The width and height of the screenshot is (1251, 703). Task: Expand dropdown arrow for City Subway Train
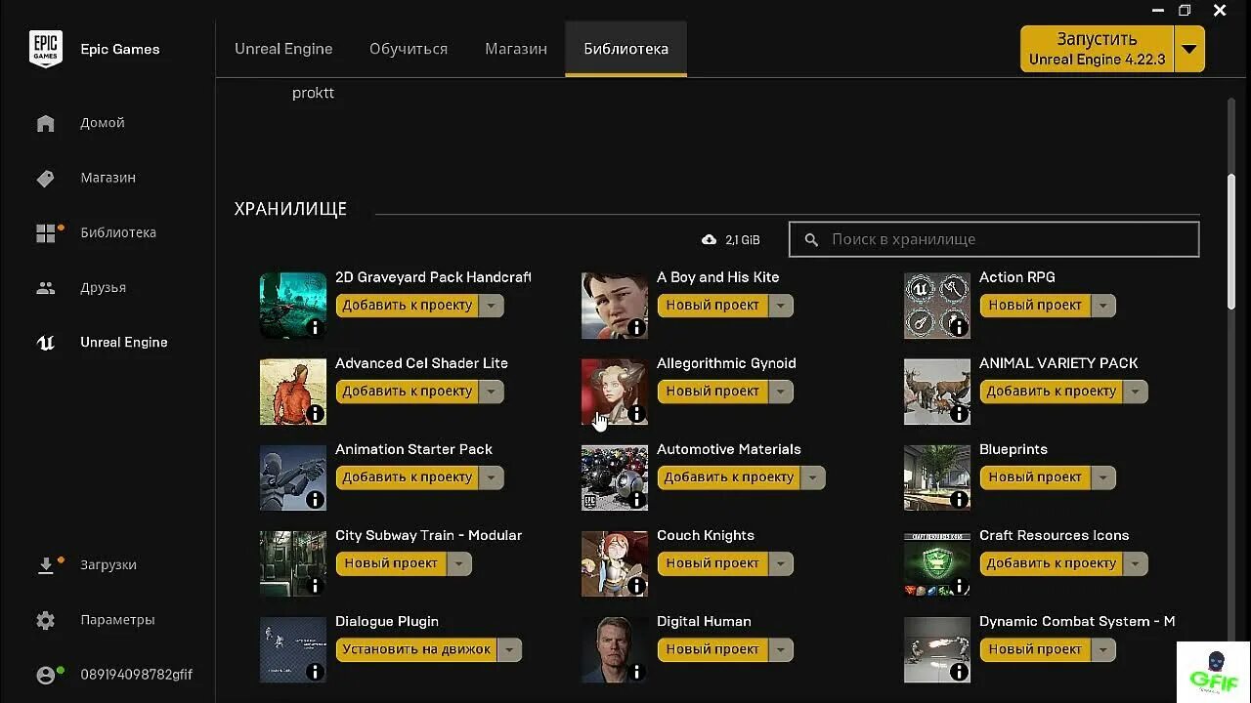(x=458, y=563)
